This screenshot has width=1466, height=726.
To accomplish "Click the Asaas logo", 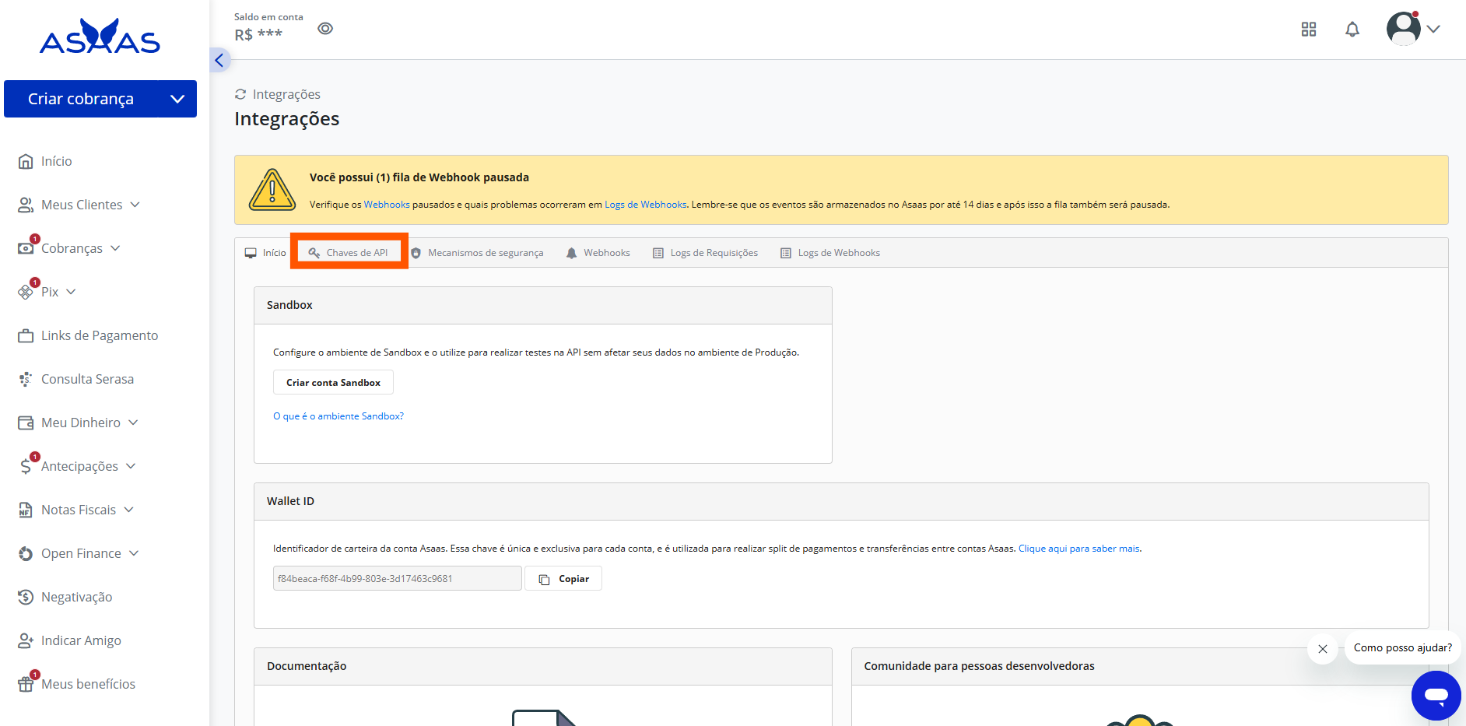I will (100, 36).
